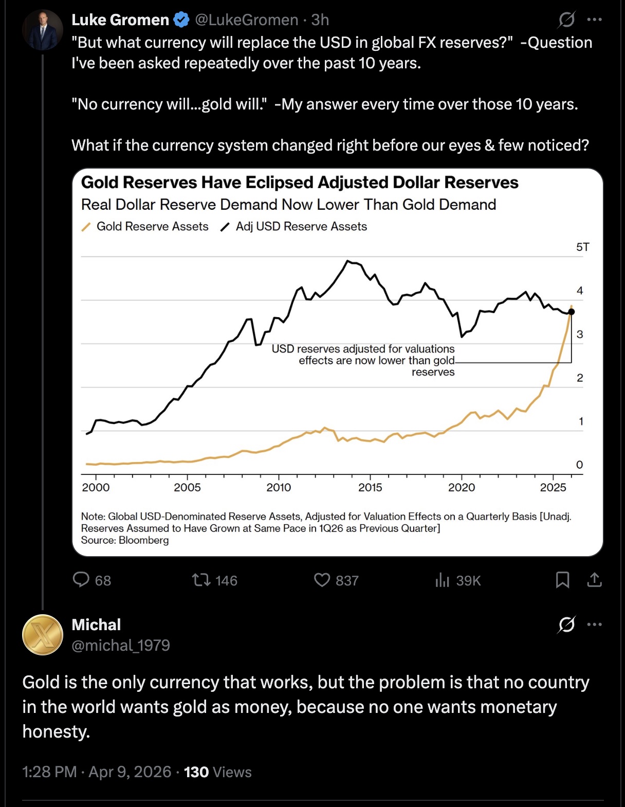Viewport: 625px width, 807px height.
Task: Click Grok icon on Michal's reply
Action: coord(566,625)
